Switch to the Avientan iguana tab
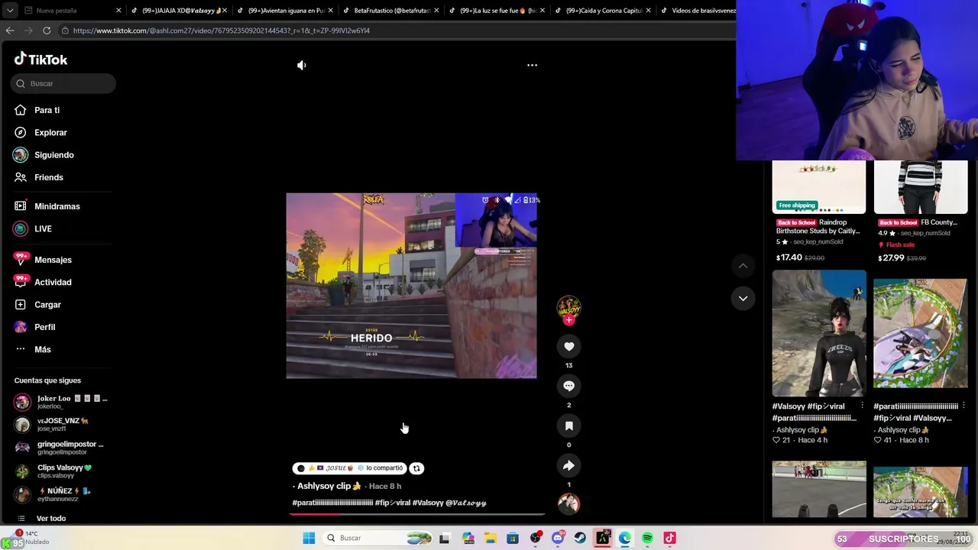978x550 pixels. (284, 11)
